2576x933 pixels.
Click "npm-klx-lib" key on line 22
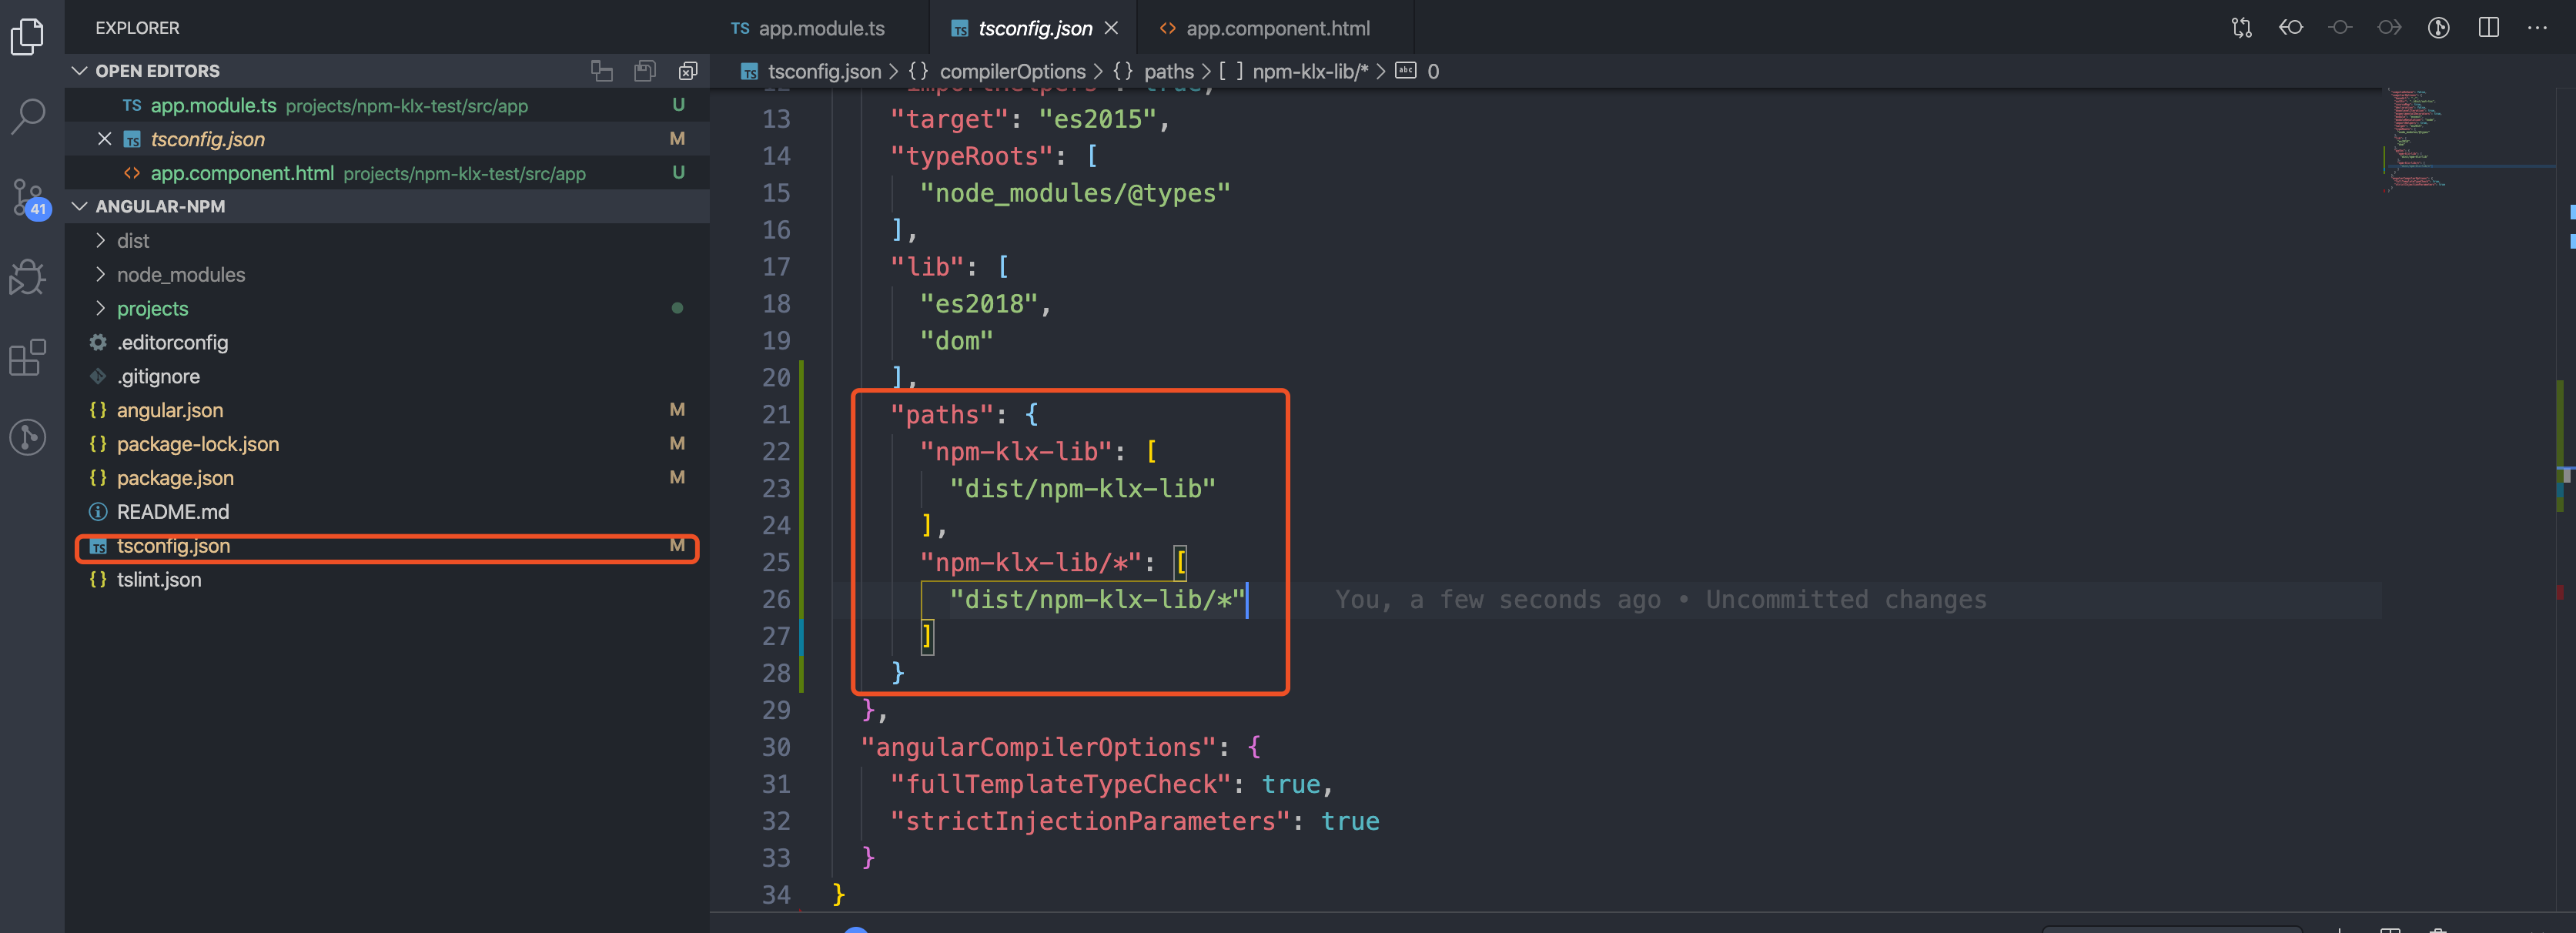point(1016,451)
